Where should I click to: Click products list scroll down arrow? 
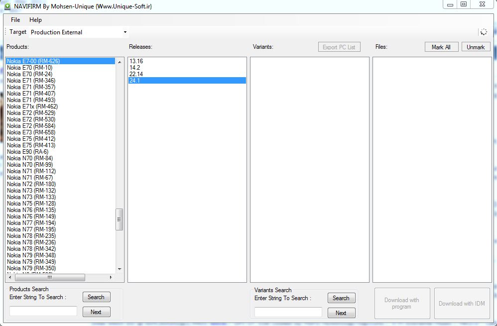[120, 269]
